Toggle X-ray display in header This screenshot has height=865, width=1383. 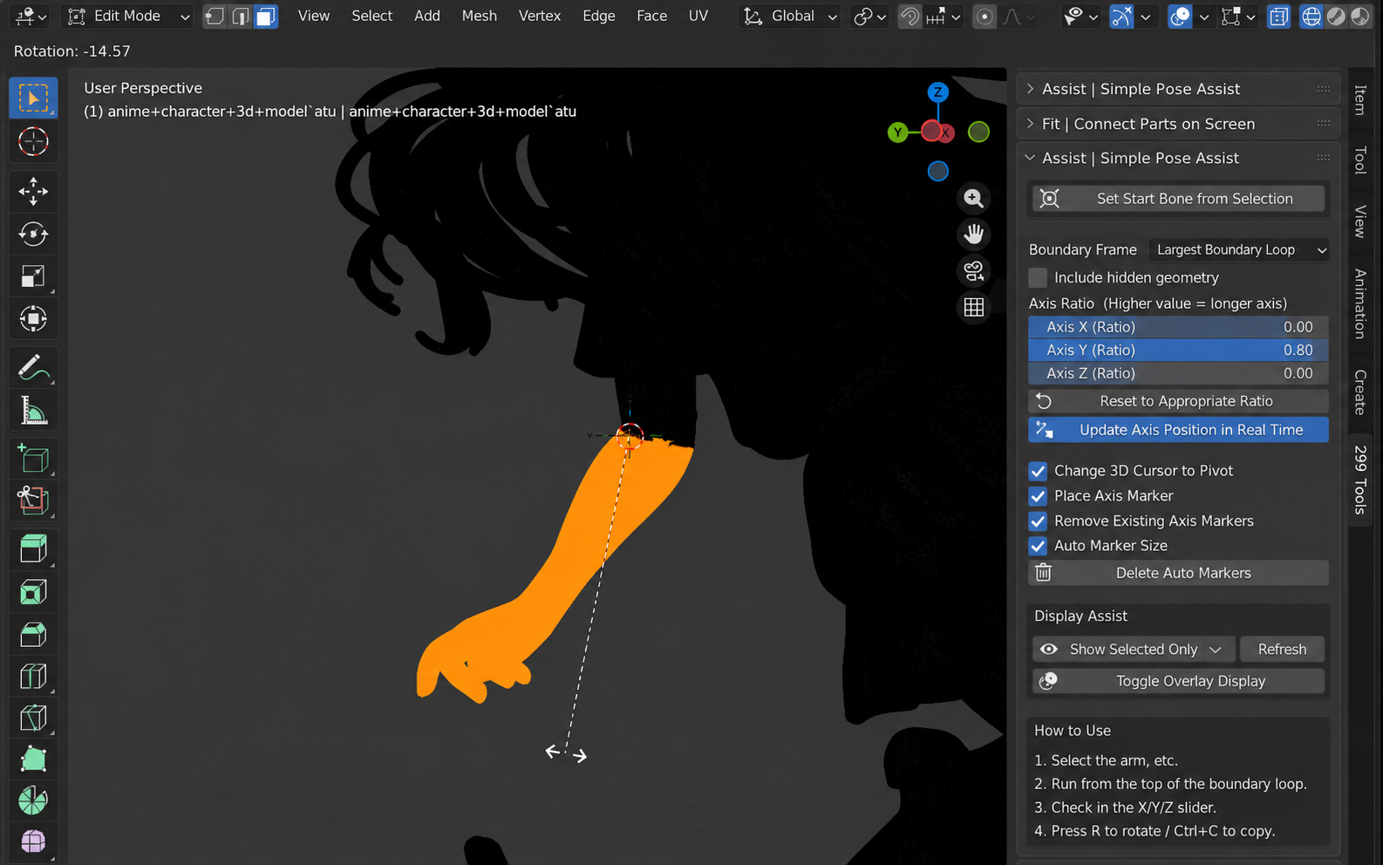(x=1278, y=16)
